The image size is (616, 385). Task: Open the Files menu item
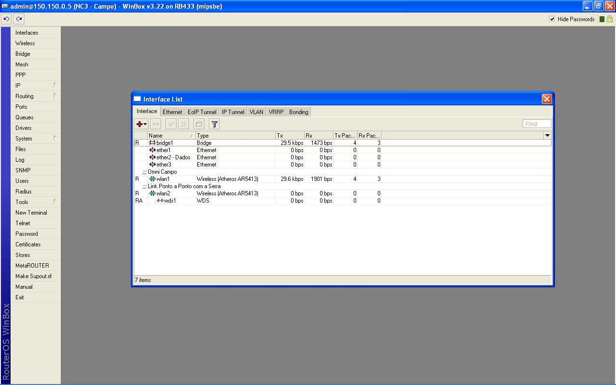tap(36, 149)
